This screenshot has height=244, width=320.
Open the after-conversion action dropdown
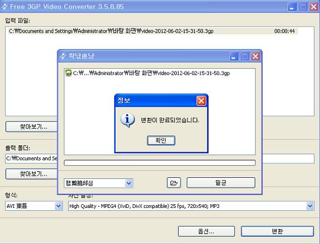(129, 183)
